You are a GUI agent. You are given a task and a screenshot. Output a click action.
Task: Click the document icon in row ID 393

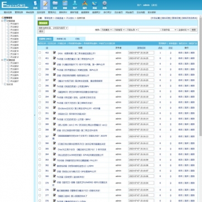[x=54, y=102]
